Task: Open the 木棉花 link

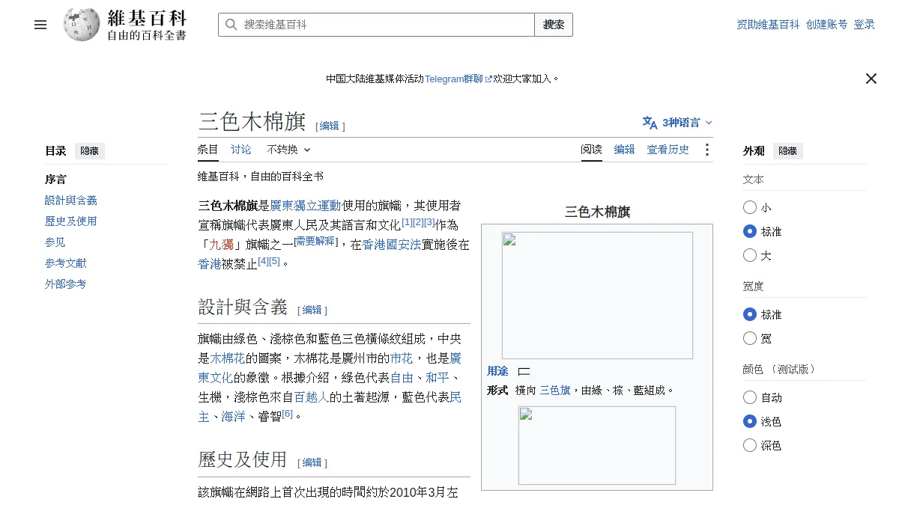Action: (228, 358)
